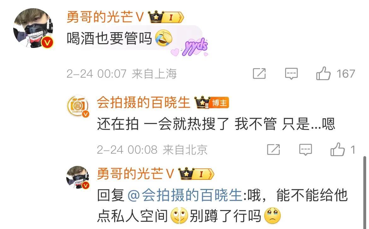Image resolution: width=369 pixels, height=229 pixels.
Task: Open 会拍摄的百晓生 avatar
Action: pos(78,106)
